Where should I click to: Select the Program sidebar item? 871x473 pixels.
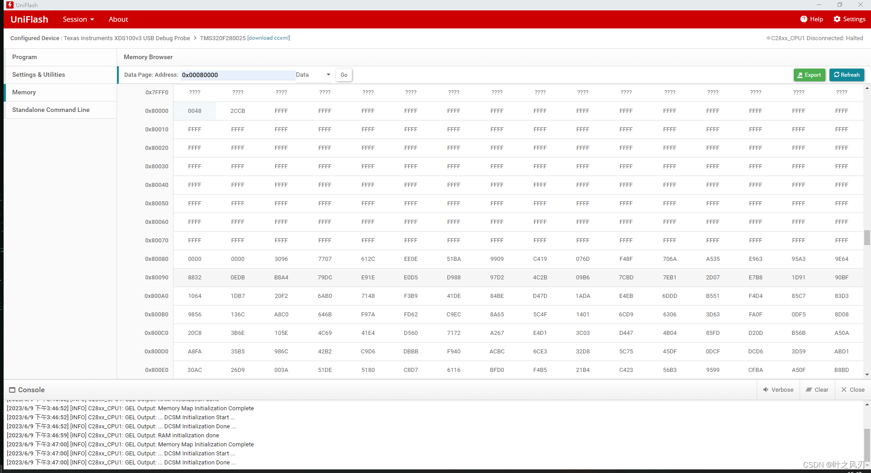coord(61,57)
